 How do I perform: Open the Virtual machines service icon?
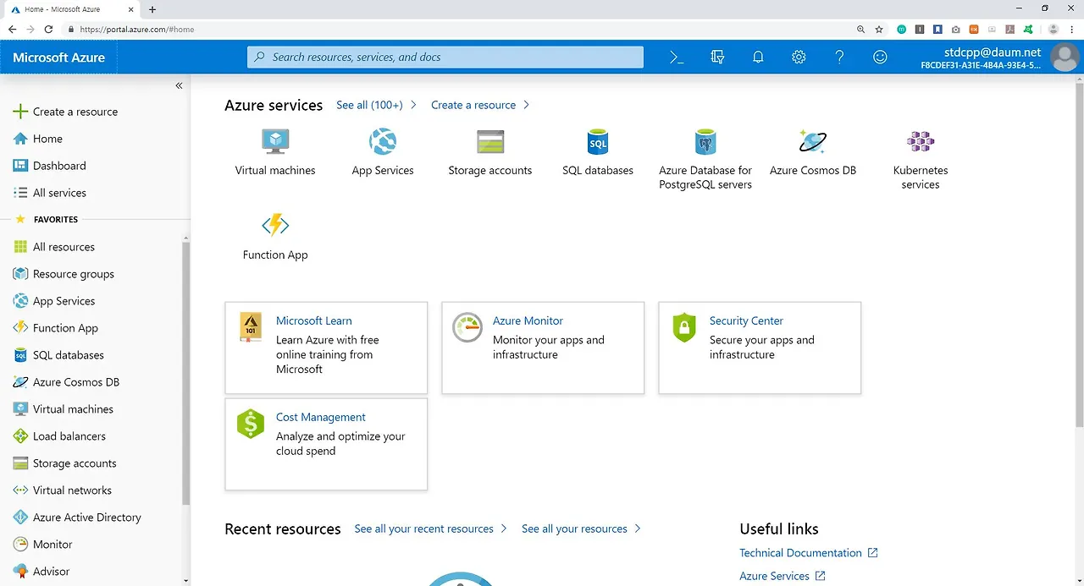[x=275, y=141]
